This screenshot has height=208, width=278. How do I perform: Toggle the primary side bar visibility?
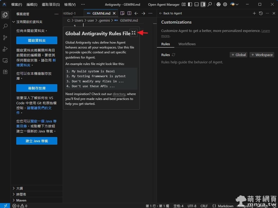click(x=190, y=5)
